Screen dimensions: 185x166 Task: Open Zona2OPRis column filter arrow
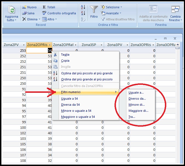pyautogui.click(x=50, y=45)
